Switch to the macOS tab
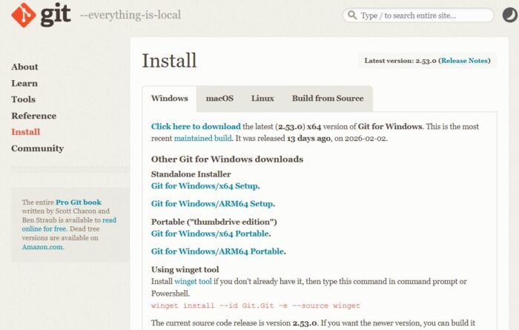This screenshot has height=330, width=519. point(219,99)
